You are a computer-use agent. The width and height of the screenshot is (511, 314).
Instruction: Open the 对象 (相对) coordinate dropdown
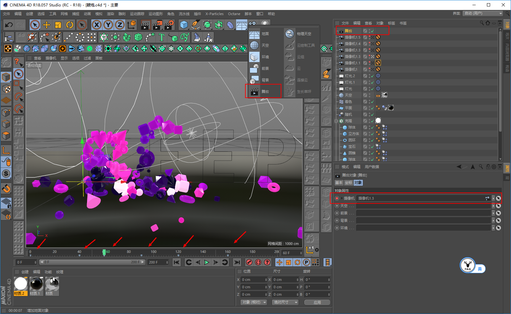pos(254,302)
